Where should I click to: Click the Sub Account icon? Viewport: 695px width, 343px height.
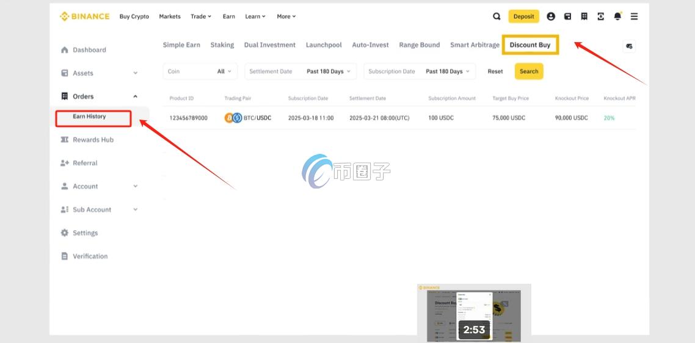(x=65, y=209)
